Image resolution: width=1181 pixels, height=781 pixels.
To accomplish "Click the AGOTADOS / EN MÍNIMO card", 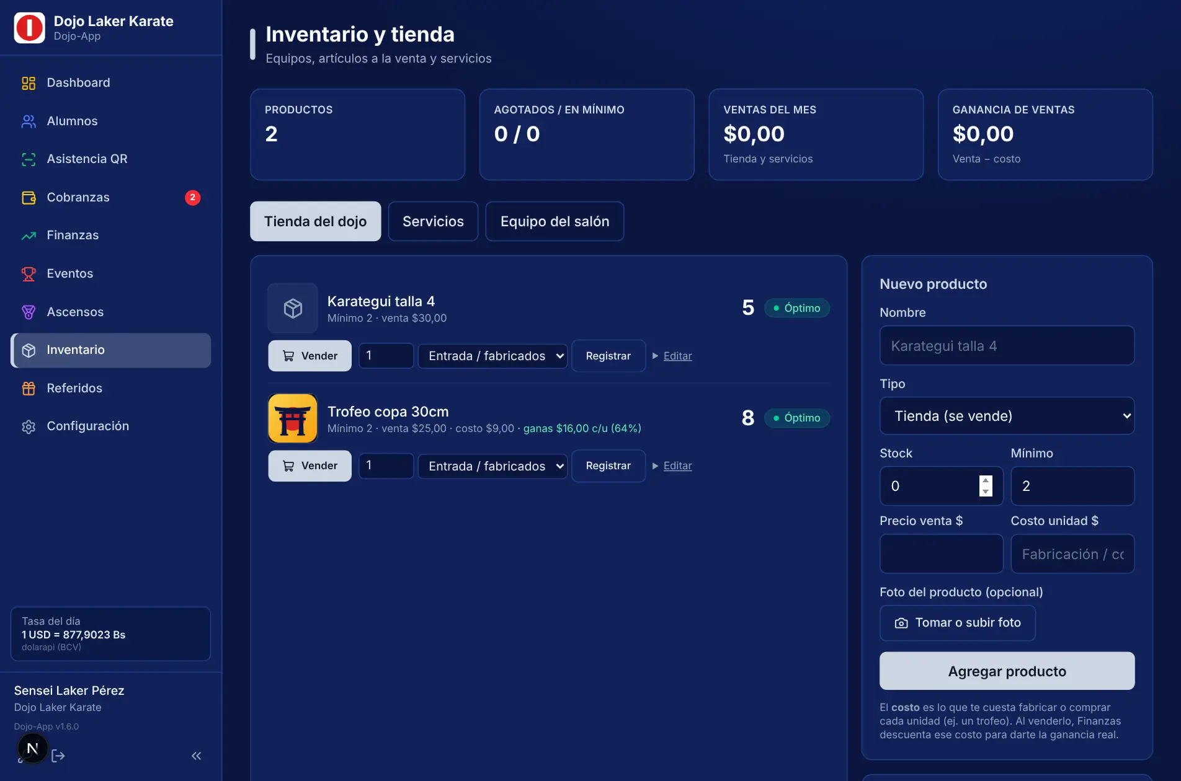I will pos(587,135).
